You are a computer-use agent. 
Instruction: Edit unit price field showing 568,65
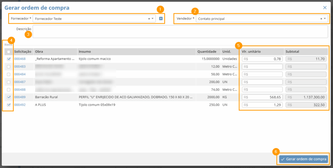[x=262, y=97]
